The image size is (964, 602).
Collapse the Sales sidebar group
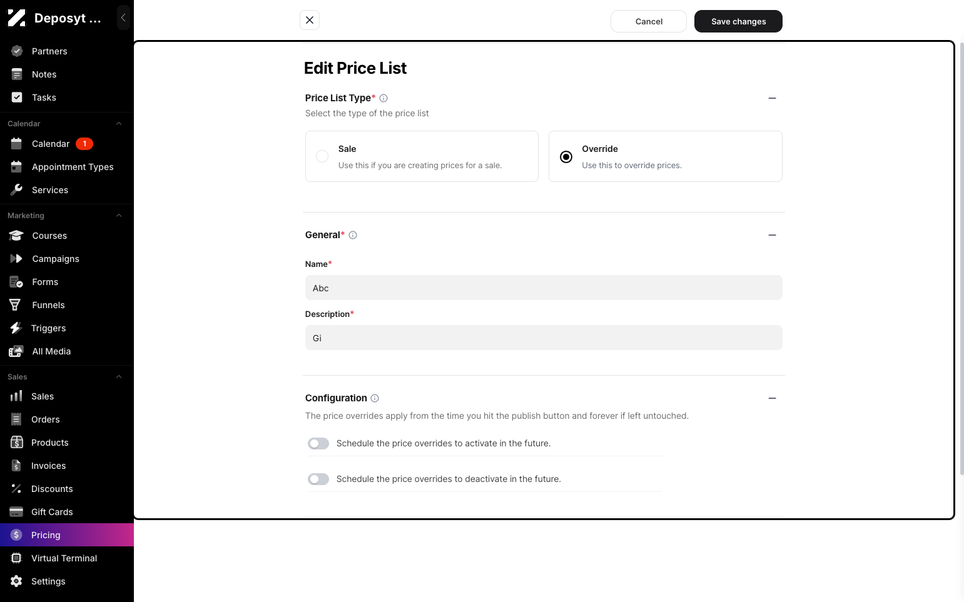point(119,377)
